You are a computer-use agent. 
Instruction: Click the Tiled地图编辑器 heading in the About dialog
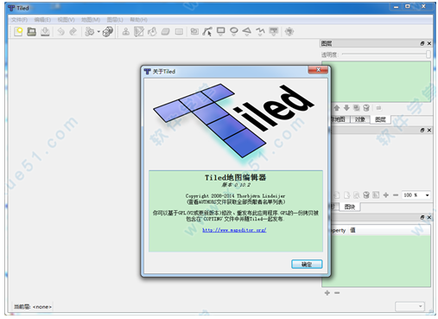235,177
